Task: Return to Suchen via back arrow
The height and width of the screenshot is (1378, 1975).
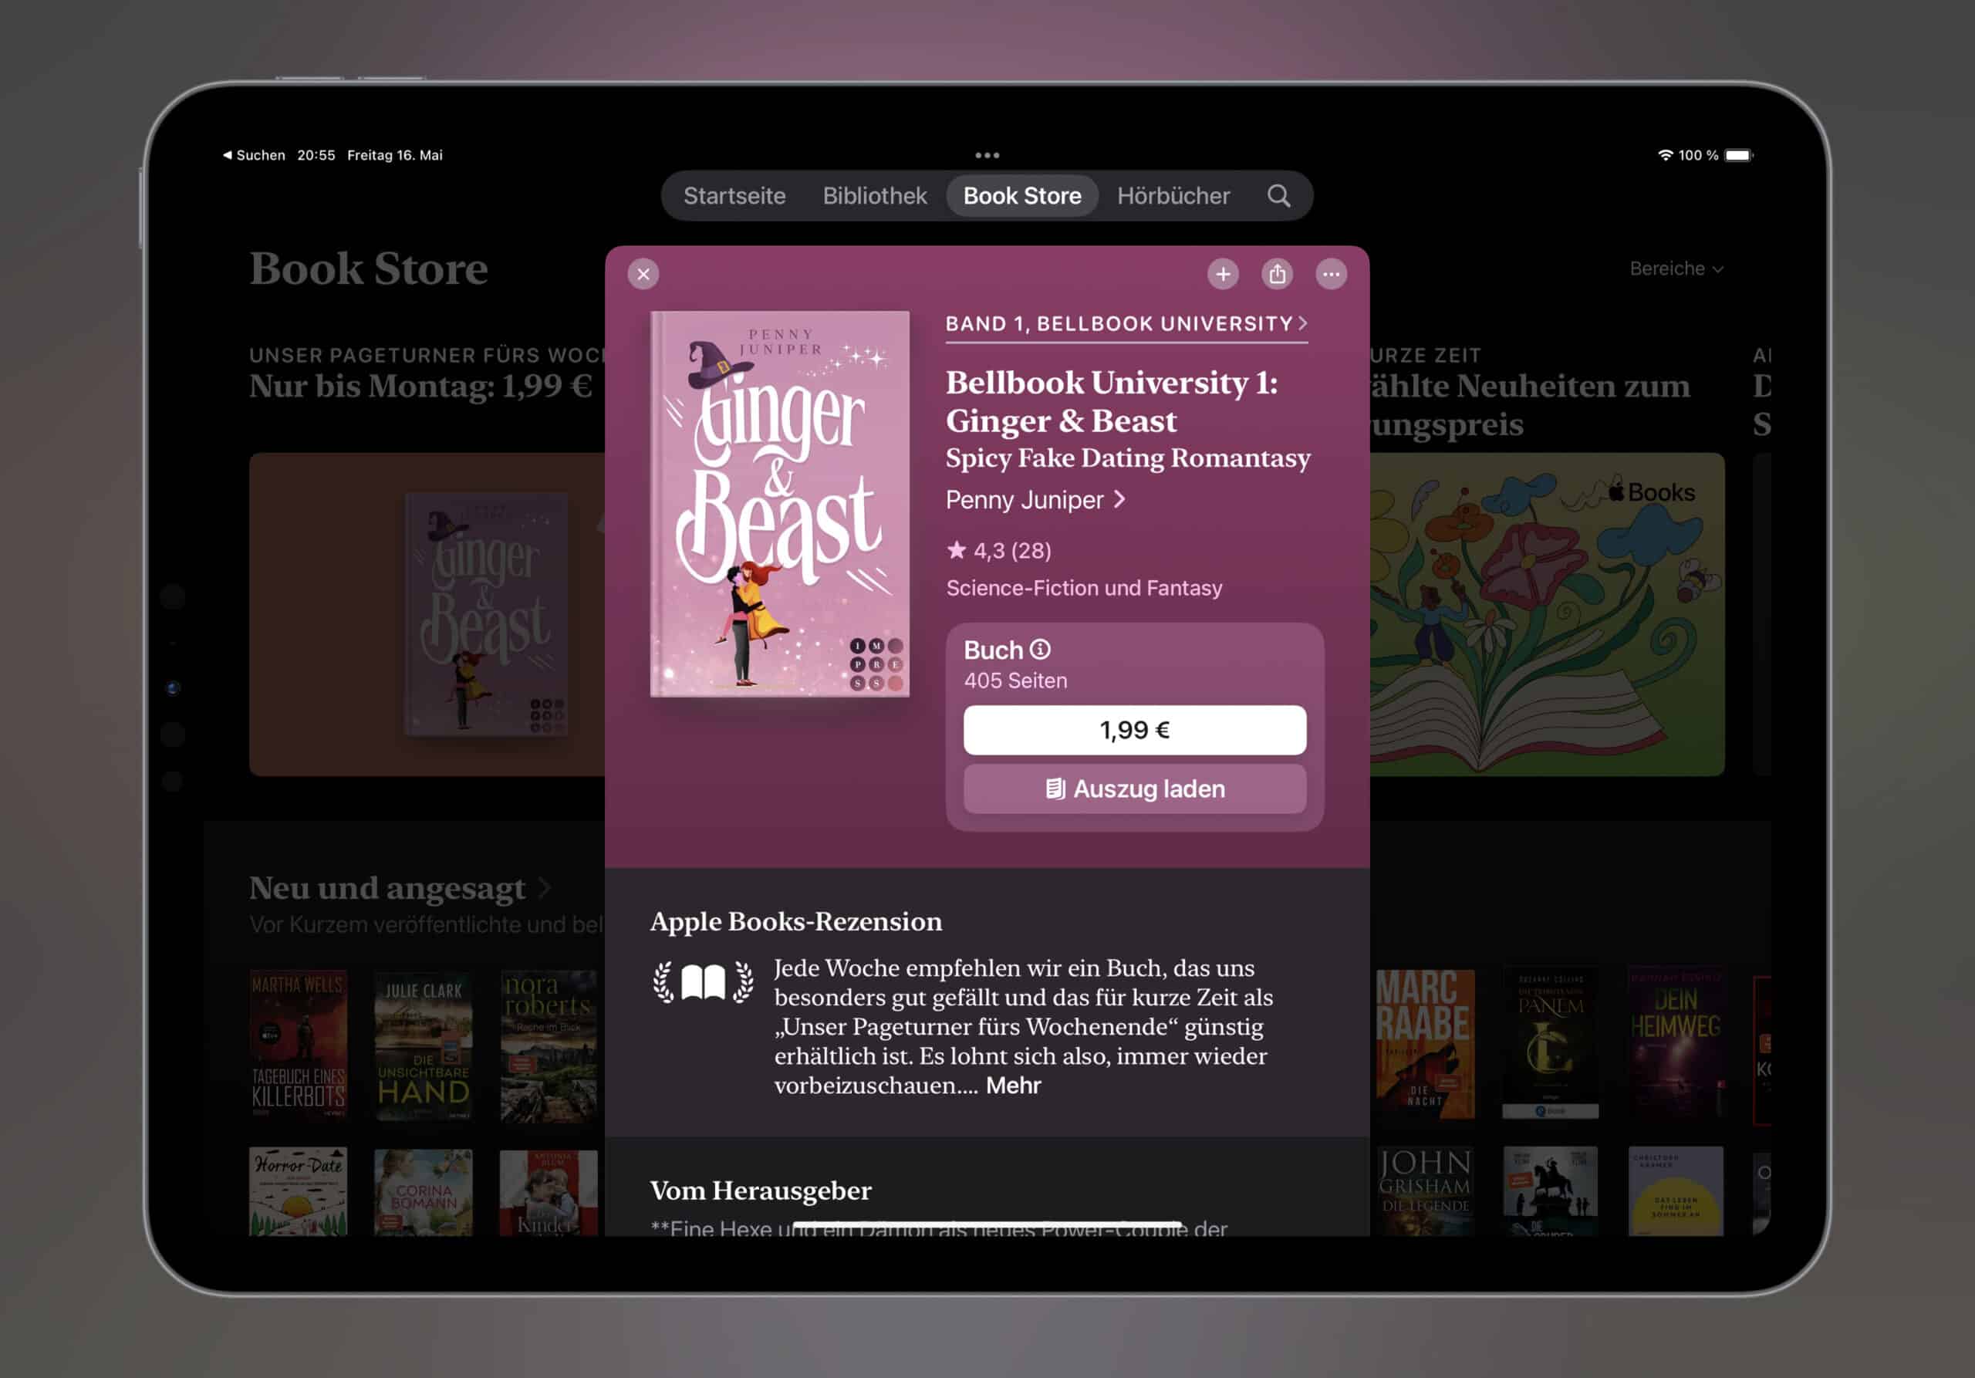Action: 254,156
